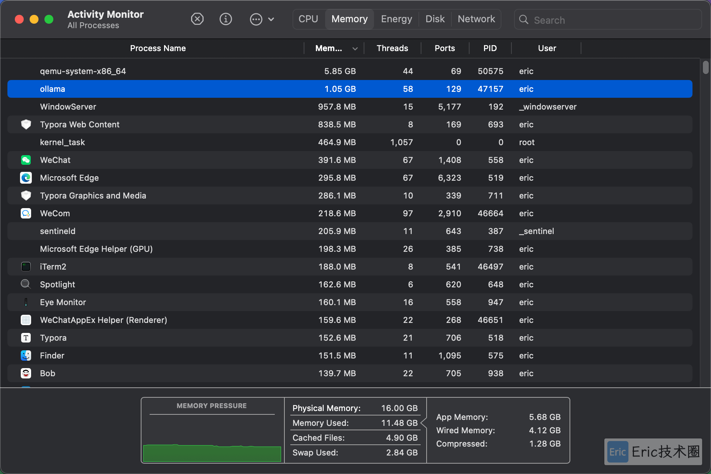This screenshot has width=711, height=474.
Task: Toggle sort order arrow on Mem column
Action: (x=355, y=49)
